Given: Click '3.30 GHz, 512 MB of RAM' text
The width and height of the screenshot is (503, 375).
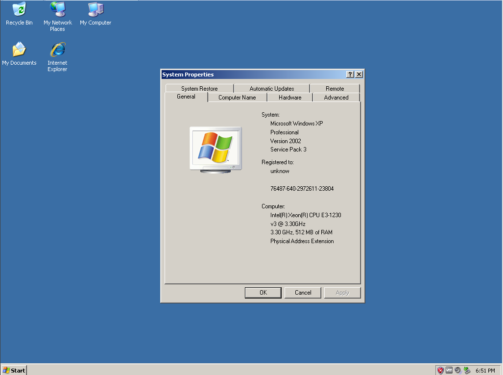Looking at the screenshot, I should click(x=302, y=232).
